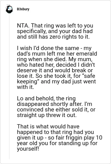Click the line 'deserve it and would break or'
Image resolution: width=111 pixels, height=164 pixels.
click(55, 70)
